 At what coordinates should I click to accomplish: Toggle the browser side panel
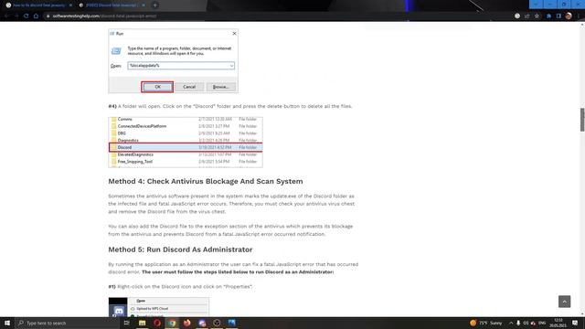coord(558,16)
